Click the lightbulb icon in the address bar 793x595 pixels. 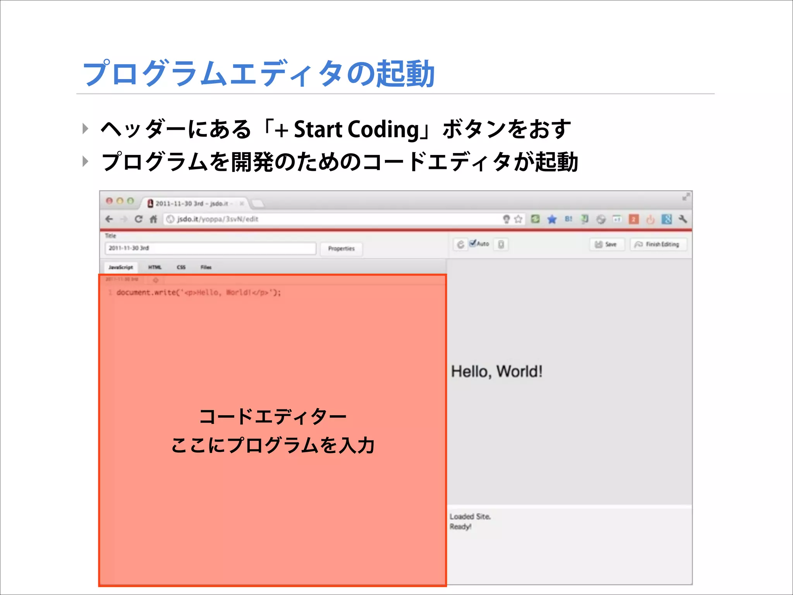click(506, 219)
